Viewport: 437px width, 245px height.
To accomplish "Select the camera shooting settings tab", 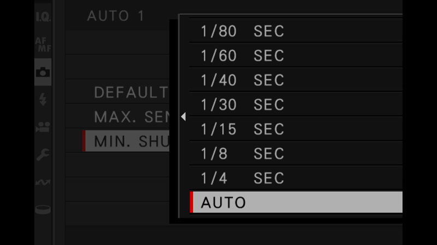I will click(x=43, y=72).
